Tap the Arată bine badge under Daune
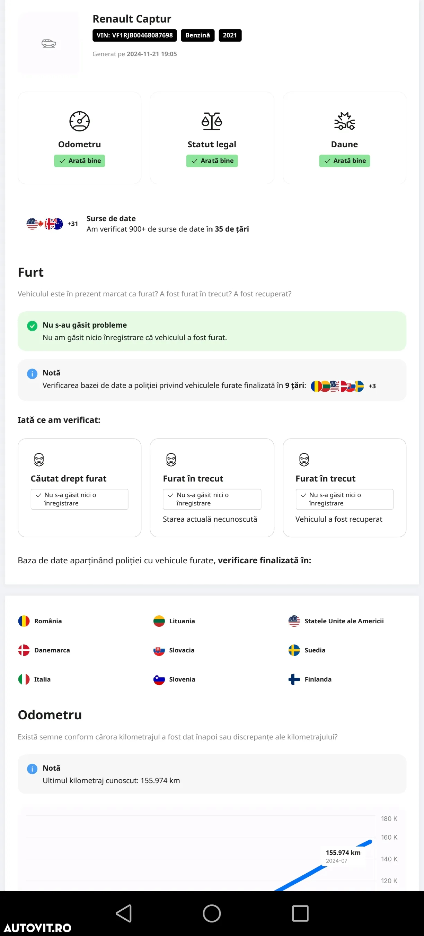The width and height of the screenshot is (424, 936). (x=344, y=161)
